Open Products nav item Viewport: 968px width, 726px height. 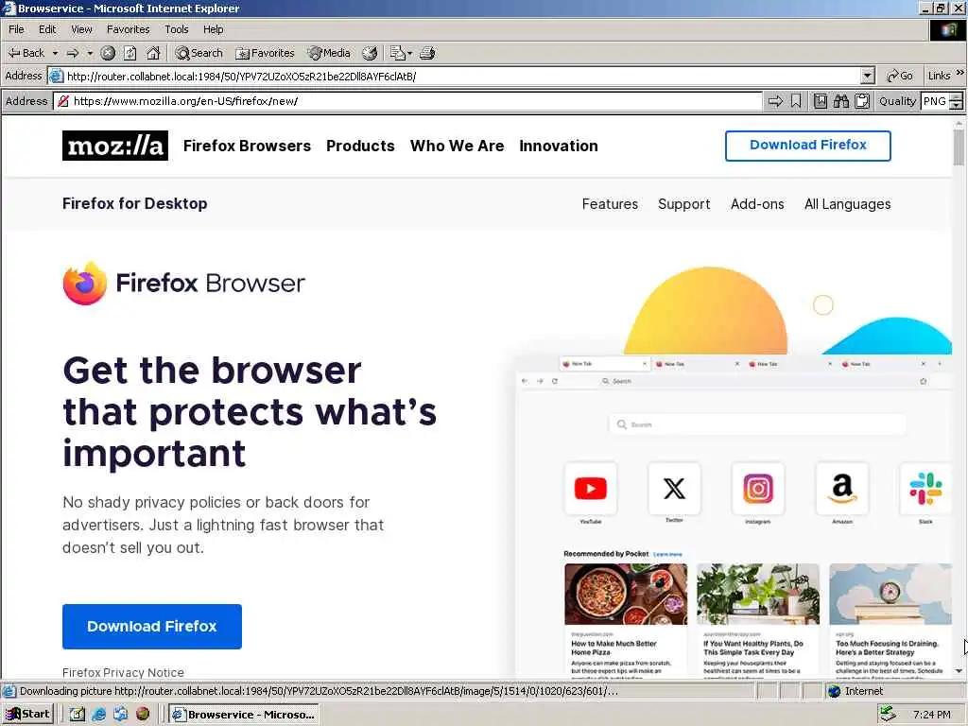[x=360, y=146]
